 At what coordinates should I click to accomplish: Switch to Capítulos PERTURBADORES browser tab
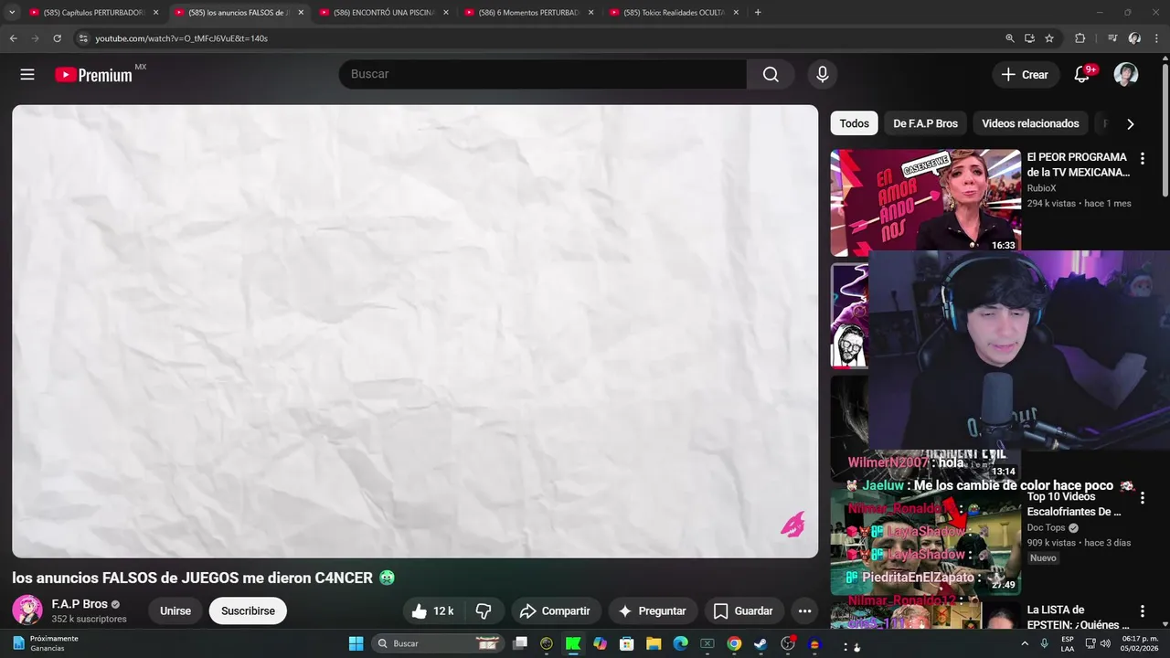(x=94, y=13)
